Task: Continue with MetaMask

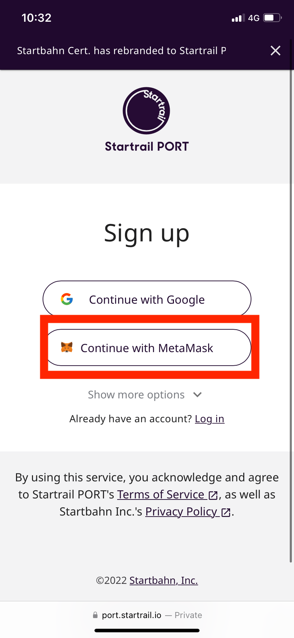Action: click(147, 348)
